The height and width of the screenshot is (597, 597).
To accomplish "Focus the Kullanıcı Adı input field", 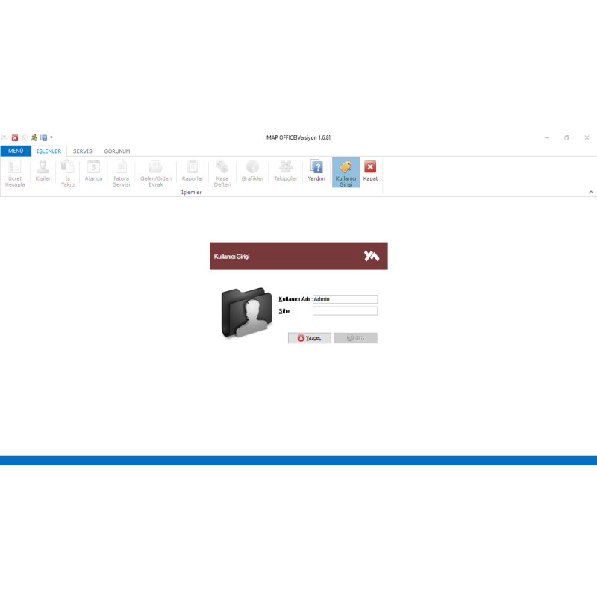I will point(345,299).
